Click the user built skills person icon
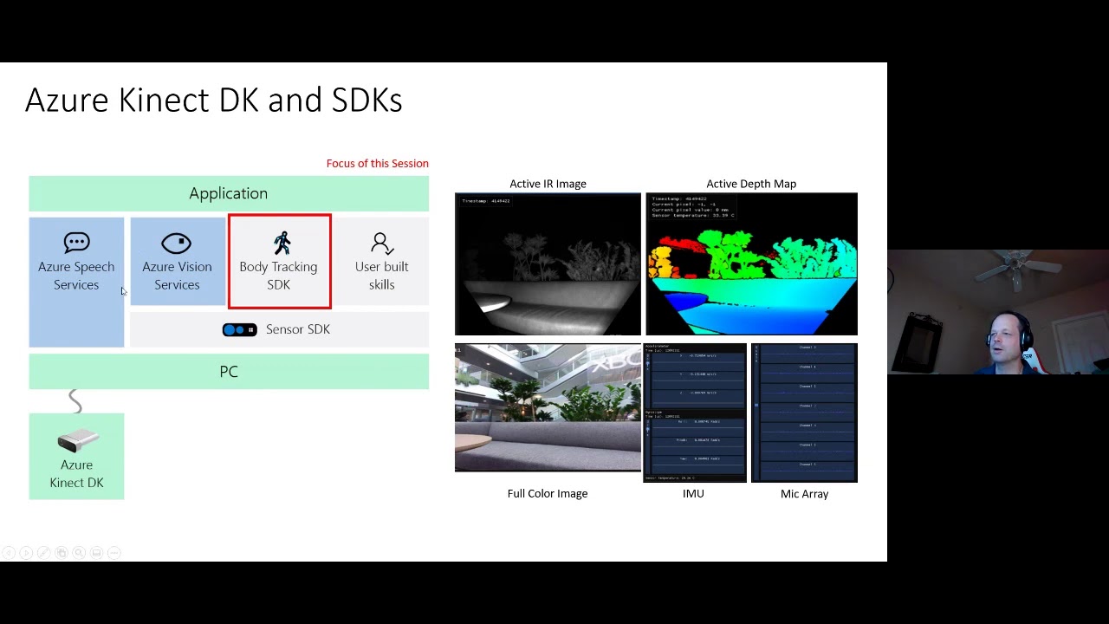The width and height of the screenshot is (1109, 624). [381, 244]
